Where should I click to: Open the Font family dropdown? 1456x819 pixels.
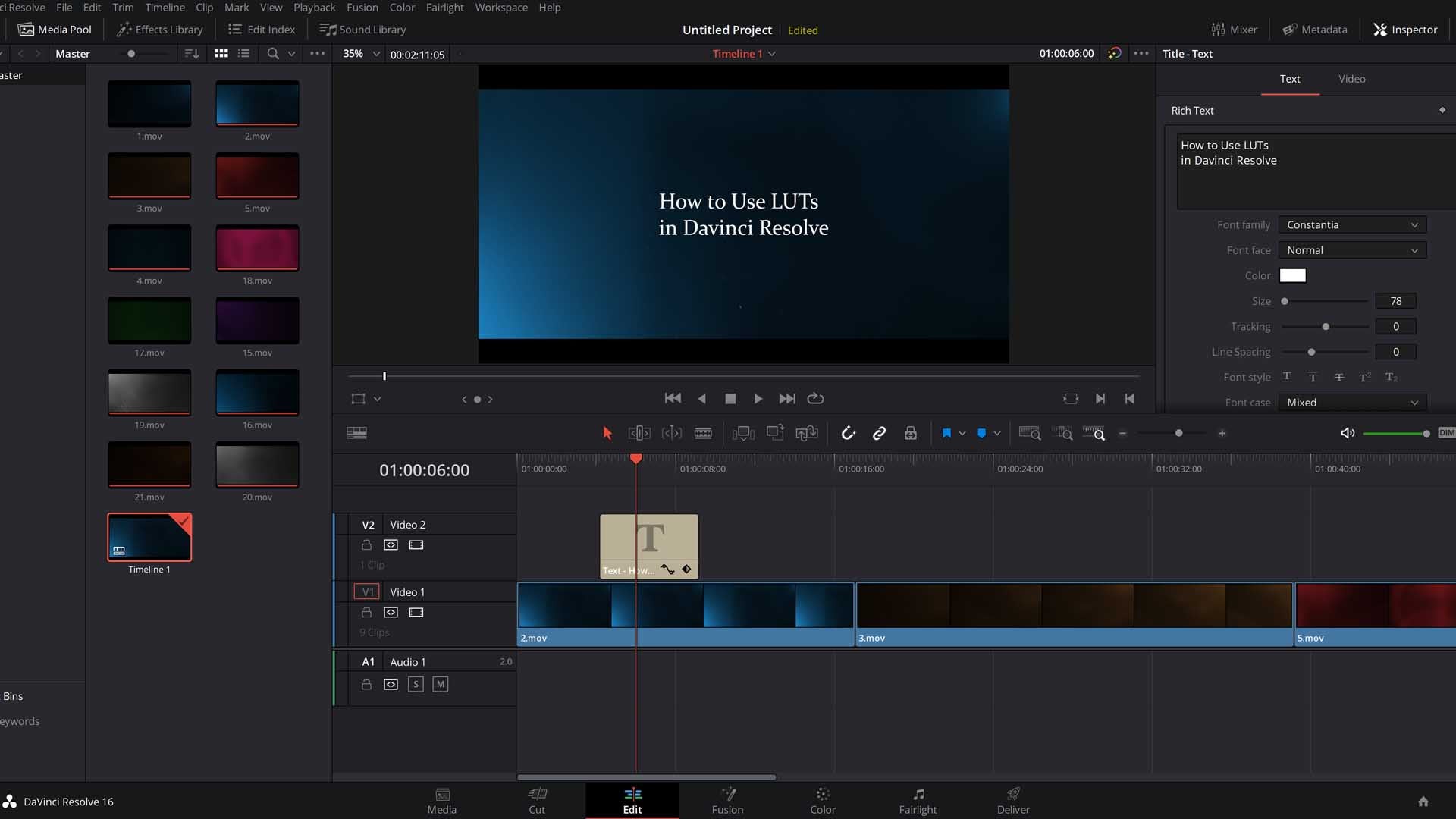tap(1353, 225)
